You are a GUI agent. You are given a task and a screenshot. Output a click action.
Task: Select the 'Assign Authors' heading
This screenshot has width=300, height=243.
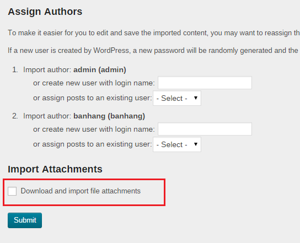coord(45,12)
